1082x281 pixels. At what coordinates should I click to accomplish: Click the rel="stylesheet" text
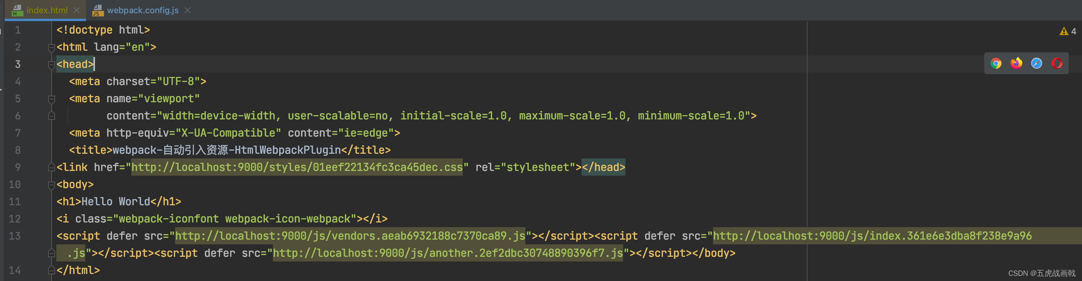(525, 167)
